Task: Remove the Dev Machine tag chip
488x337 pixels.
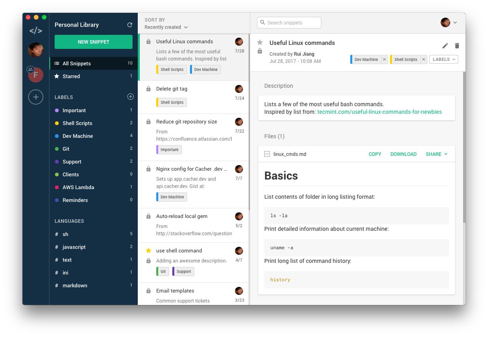Action: coord(384,59)
